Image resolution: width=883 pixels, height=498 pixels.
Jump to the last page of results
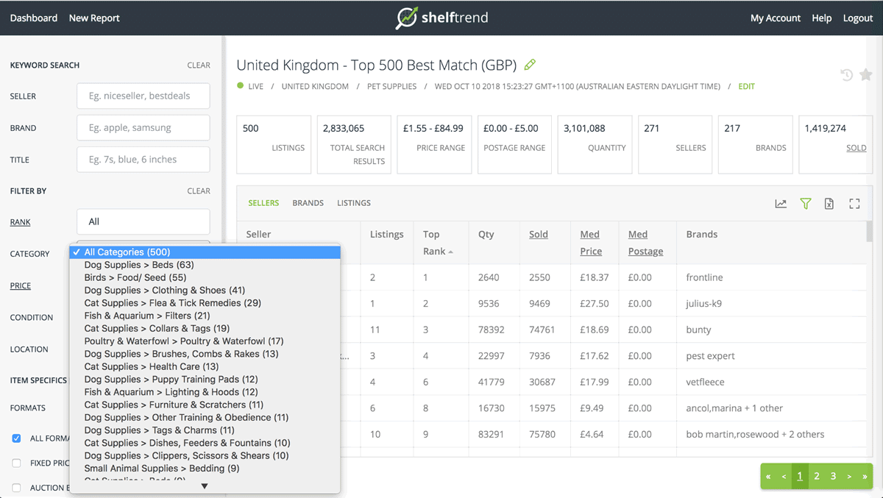[x=865, y=477]
